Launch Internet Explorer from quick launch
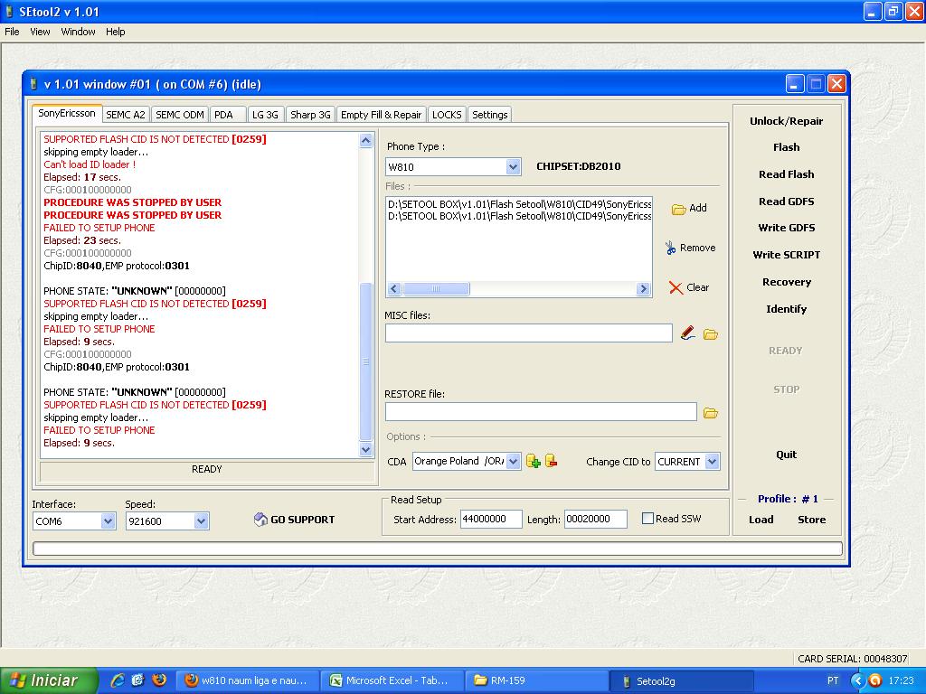Screen dimensions: 926x694 pos(118,680)
